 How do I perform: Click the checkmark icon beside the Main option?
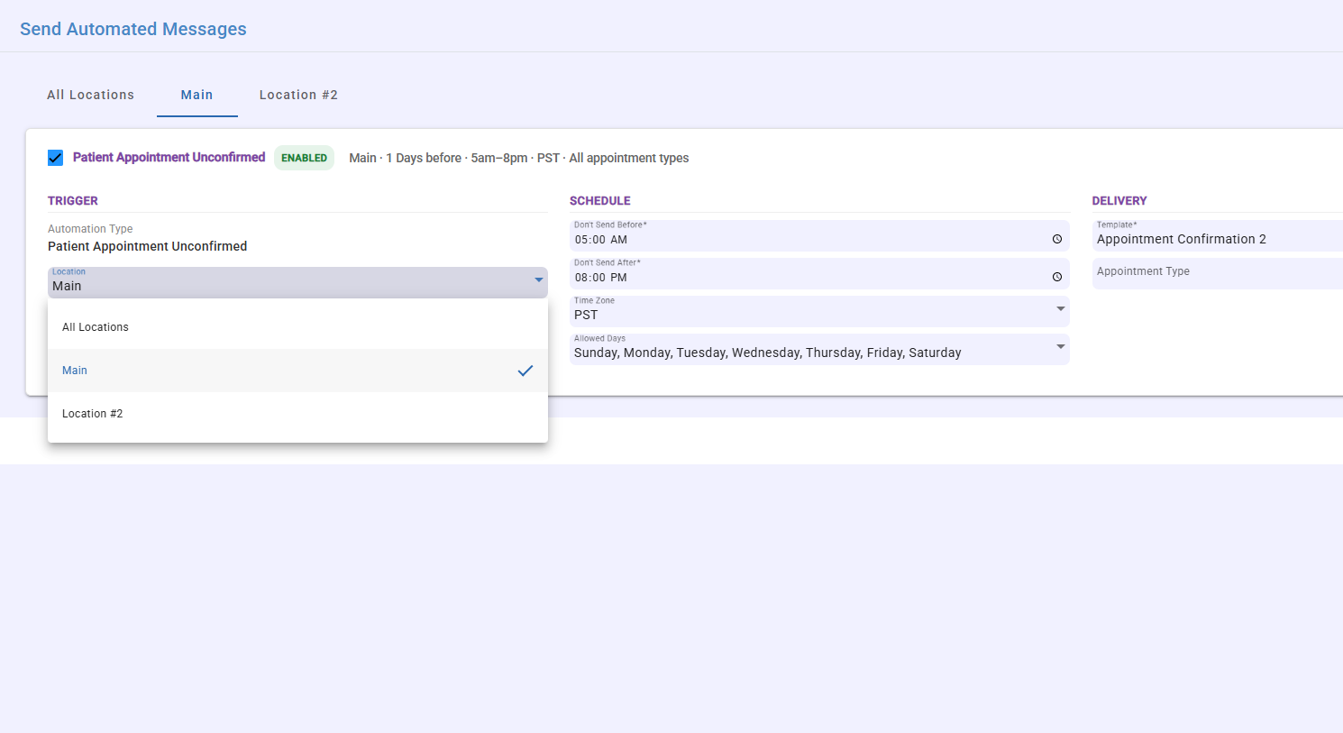coord(525,371)
